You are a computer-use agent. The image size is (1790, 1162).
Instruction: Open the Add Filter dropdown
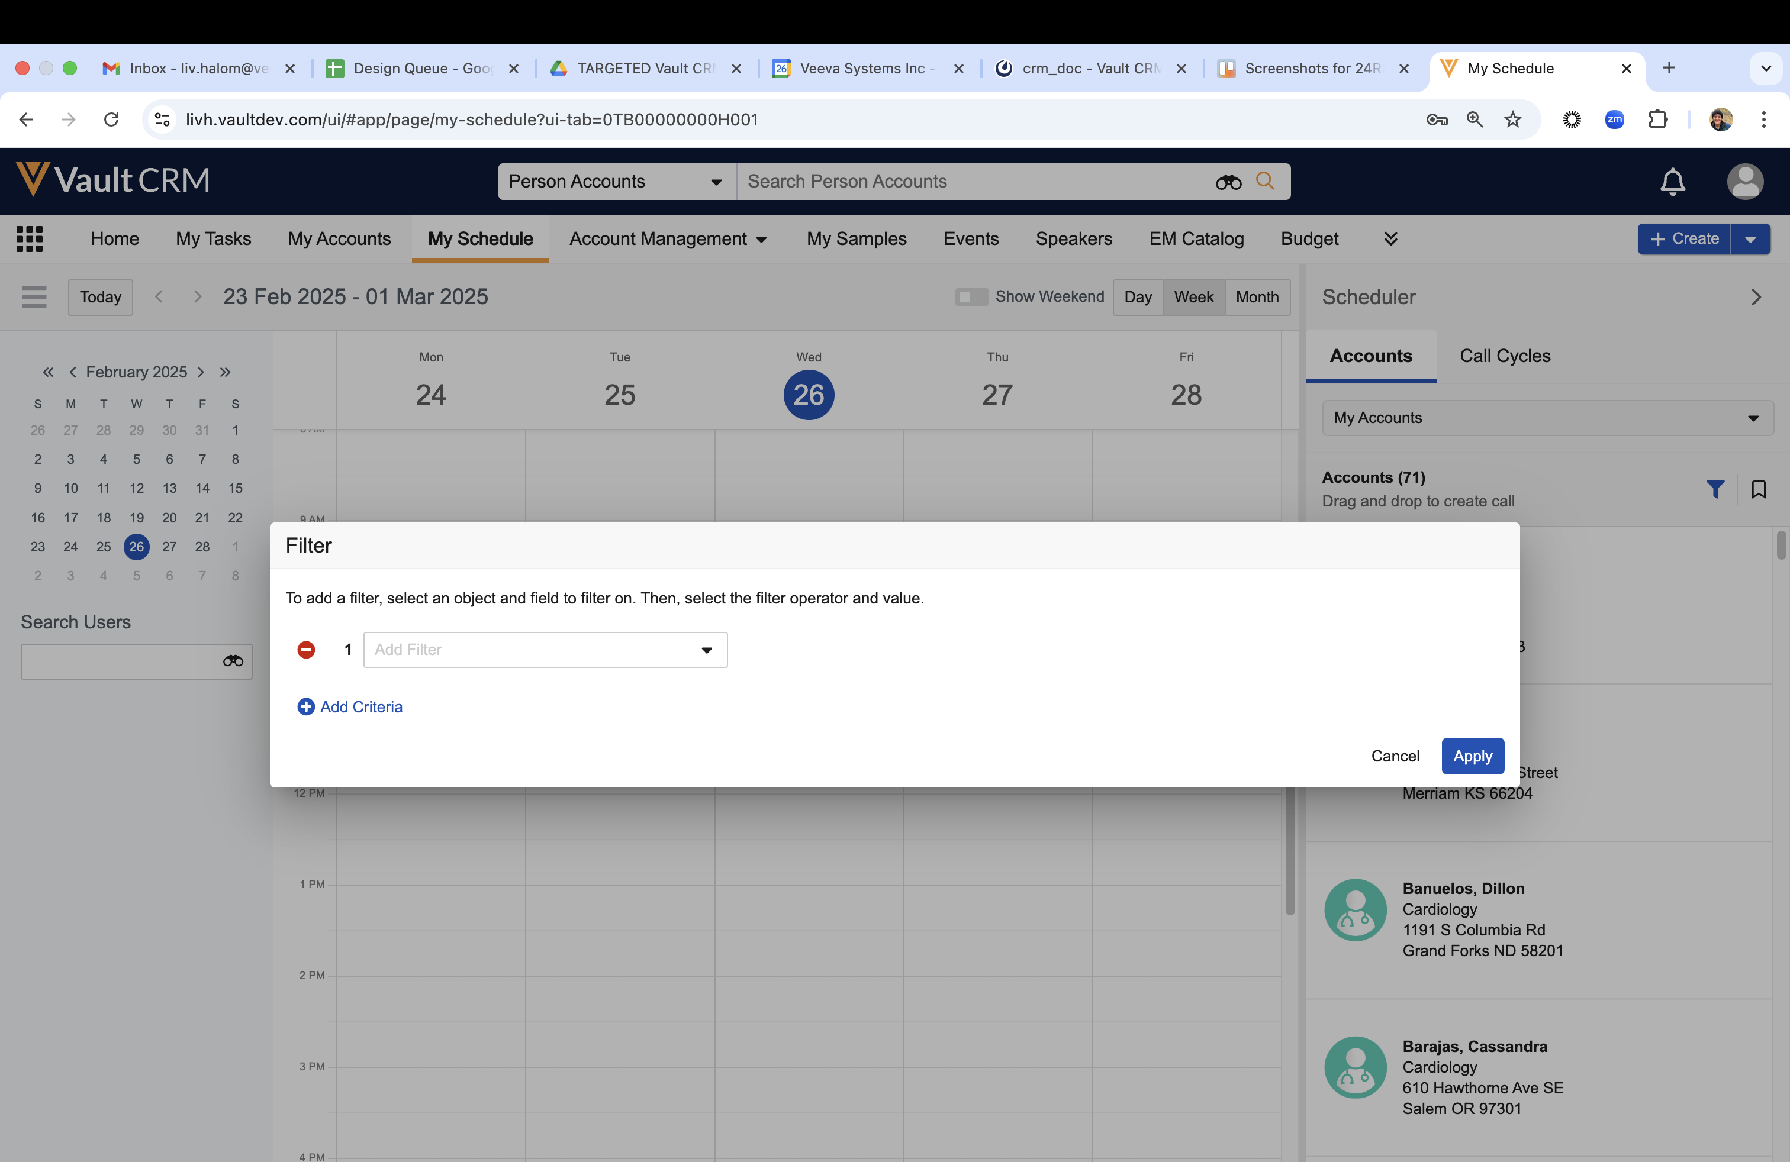pos(545,650)
